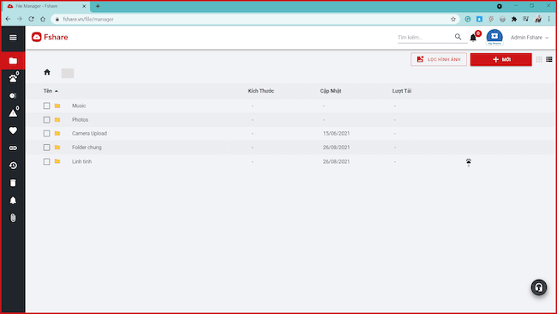
Task: Check the Music folder checkbox
Action: click(46, 106)
